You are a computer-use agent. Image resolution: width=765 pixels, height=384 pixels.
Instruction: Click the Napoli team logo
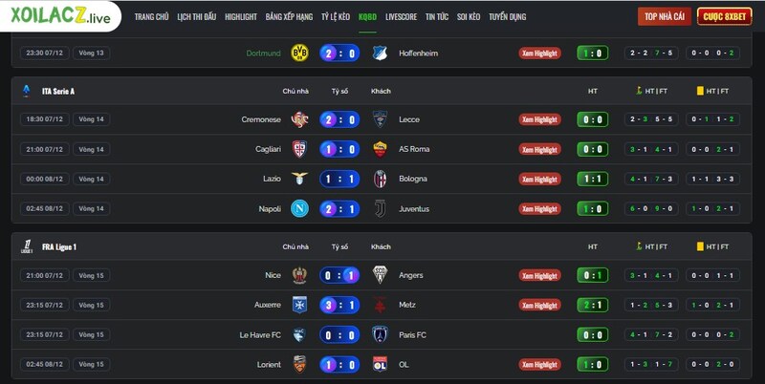click(299, 208)
